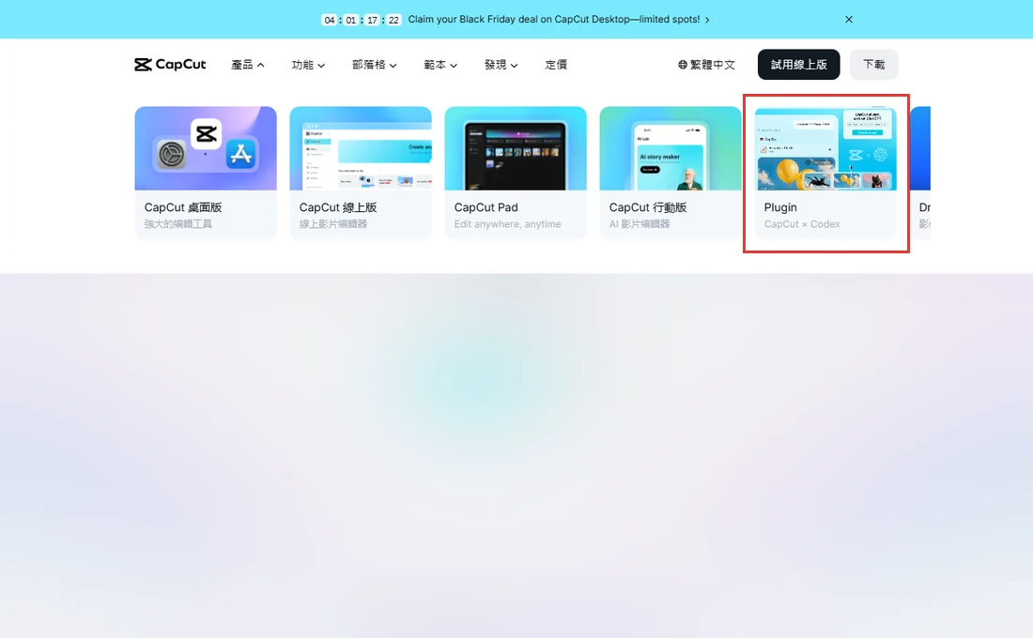Open the CapCut 行動版 card thumbnail

(670, 148)
